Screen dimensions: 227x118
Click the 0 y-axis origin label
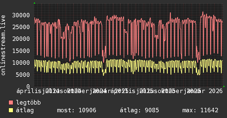pos(28,86)
